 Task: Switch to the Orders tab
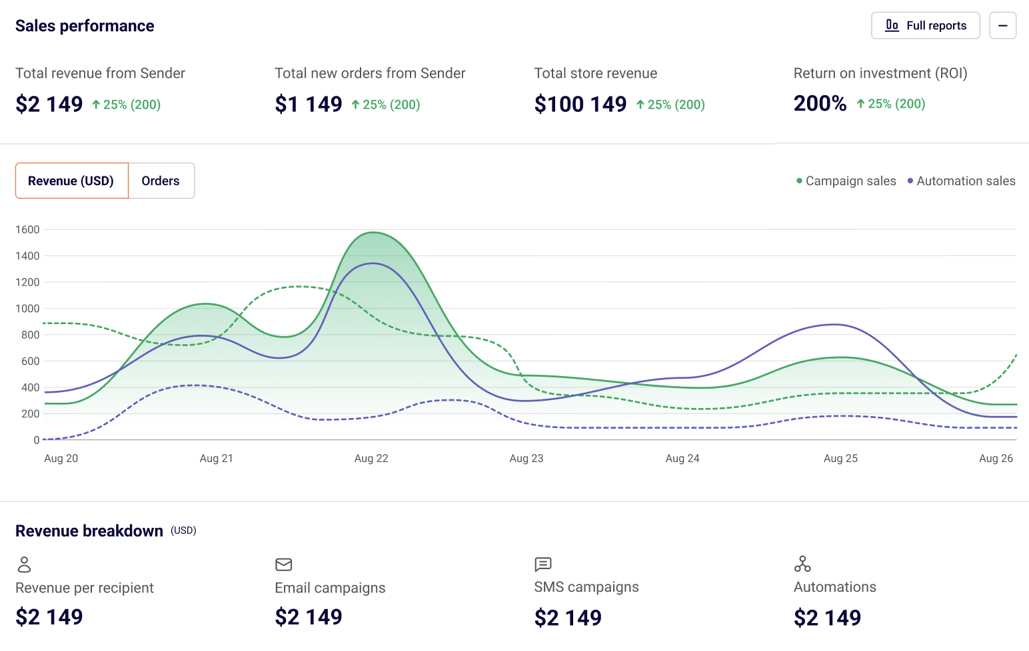[161, 180]
